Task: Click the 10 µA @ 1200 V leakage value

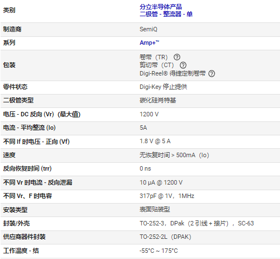Action: pyautogui.click(x=161, y=182)
